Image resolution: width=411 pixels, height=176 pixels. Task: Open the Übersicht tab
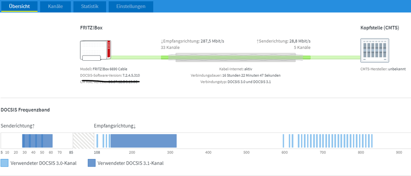click(x=19, y=7)
